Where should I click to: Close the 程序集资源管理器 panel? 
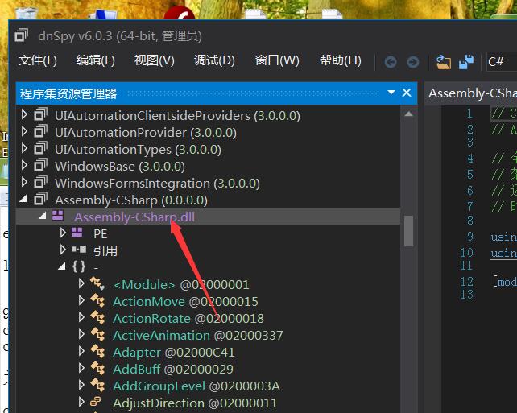pos(407,93)
